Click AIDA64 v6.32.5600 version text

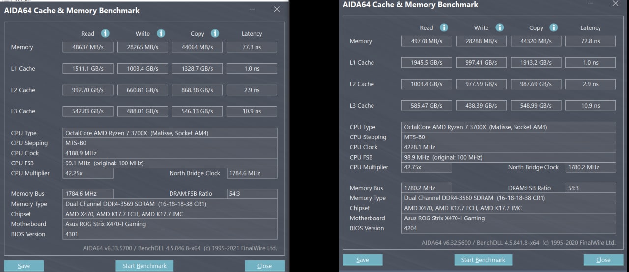(518, 243)
